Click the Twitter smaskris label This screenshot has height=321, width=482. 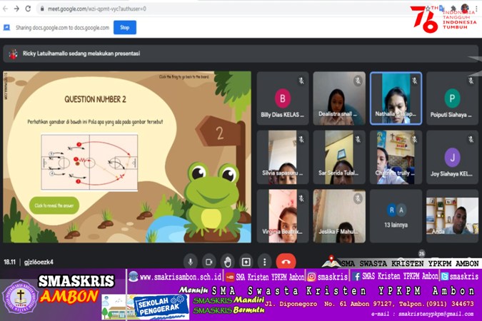[464, 277]
